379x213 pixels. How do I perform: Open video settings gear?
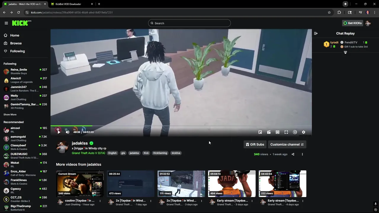(x=303, y=132)
